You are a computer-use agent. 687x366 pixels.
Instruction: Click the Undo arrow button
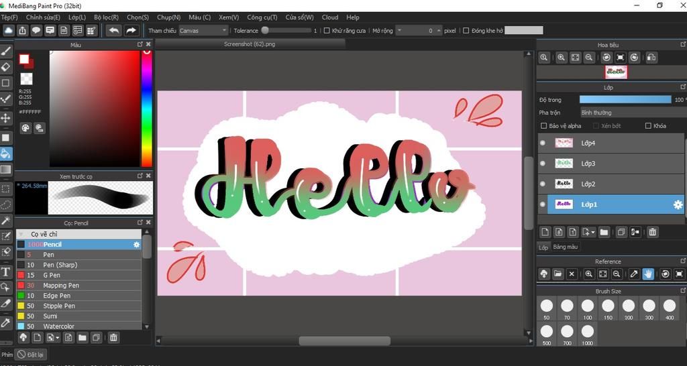click(x=114, y=30)
